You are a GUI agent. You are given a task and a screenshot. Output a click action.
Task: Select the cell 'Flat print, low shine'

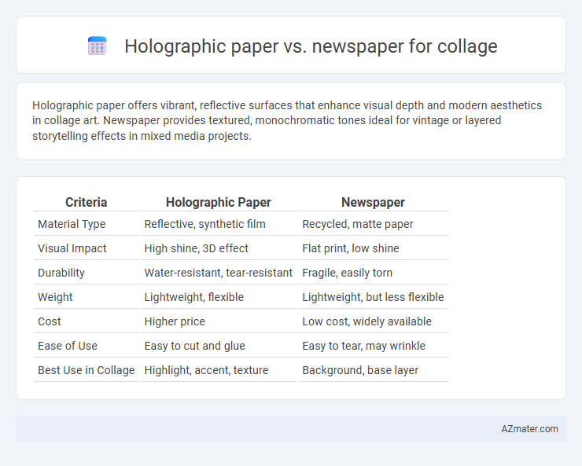351,248
